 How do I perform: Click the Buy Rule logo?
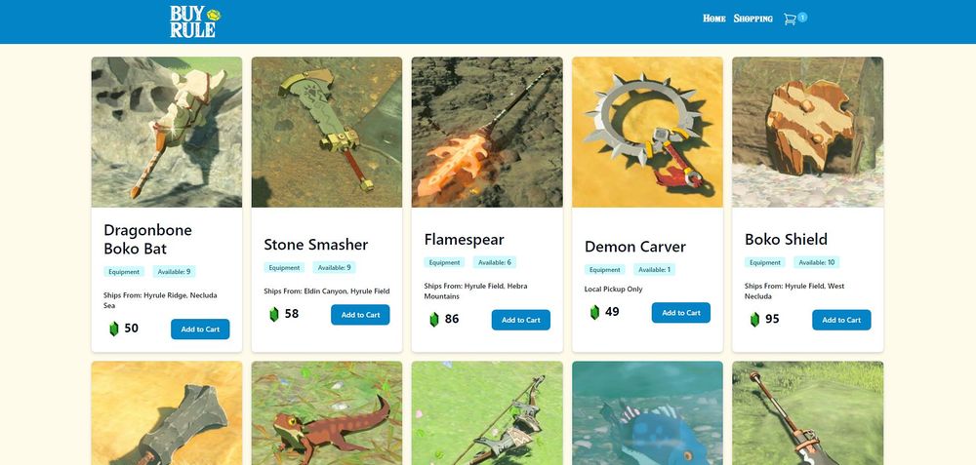[195, 21]
